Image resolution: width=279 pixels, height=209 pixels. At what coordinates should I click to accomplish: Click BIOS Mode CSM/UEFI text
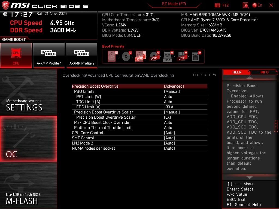122,35
